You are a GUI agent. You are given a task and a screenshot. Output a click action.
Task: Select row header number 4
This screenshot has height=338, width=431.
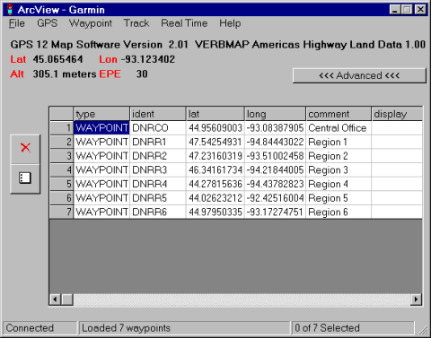pyautogui.click(x=61, y=170)
